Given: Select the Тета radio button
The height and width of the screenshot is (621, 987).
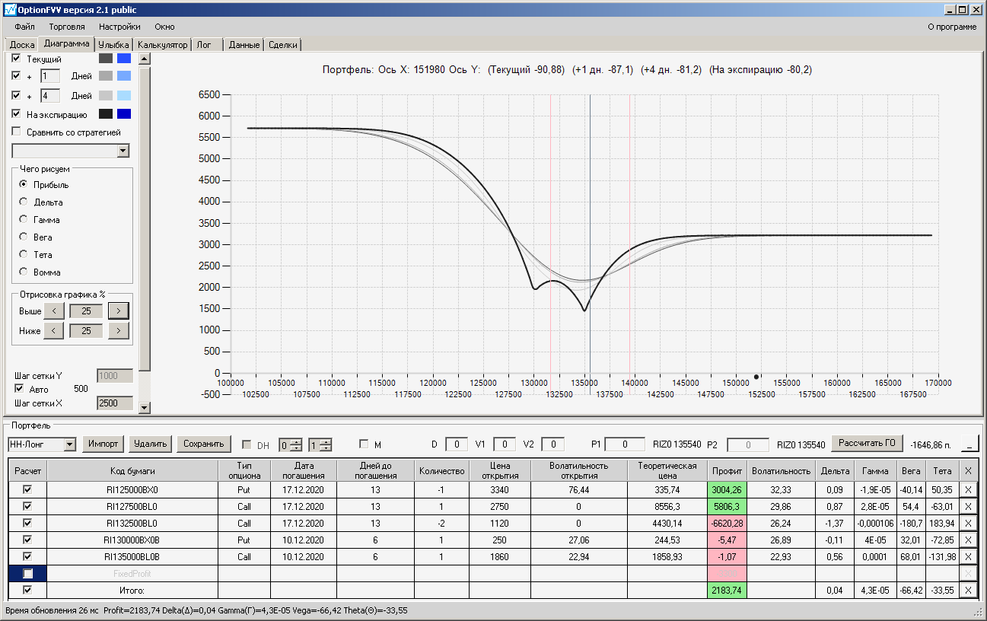Looking at the screenshot, I should click(x=24, y=255).
